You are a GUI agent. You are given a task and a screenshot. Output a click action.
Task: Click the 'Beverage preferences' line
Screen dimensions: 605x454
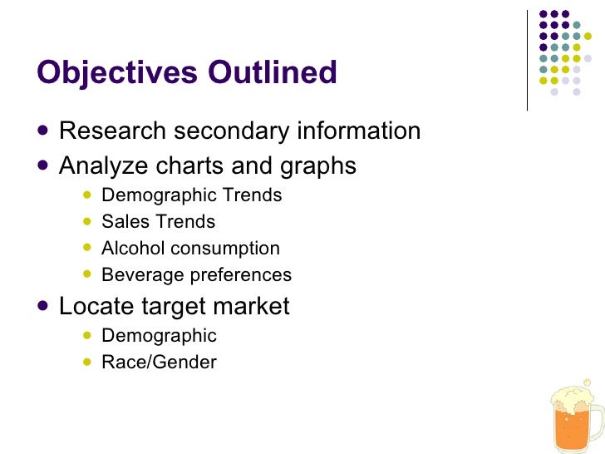[x=196, y=275]
